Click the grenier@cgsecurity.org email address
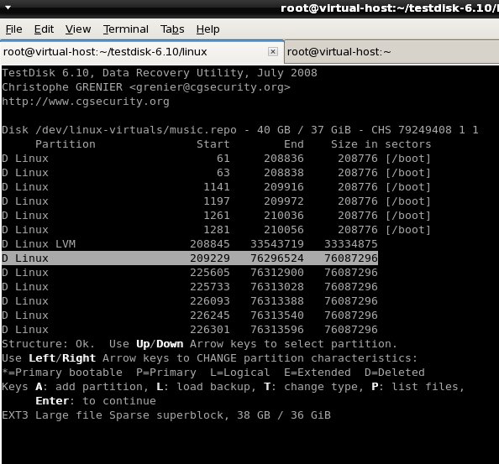The height and width of the screenshot is (464, 499). click(x=210, y=87)
